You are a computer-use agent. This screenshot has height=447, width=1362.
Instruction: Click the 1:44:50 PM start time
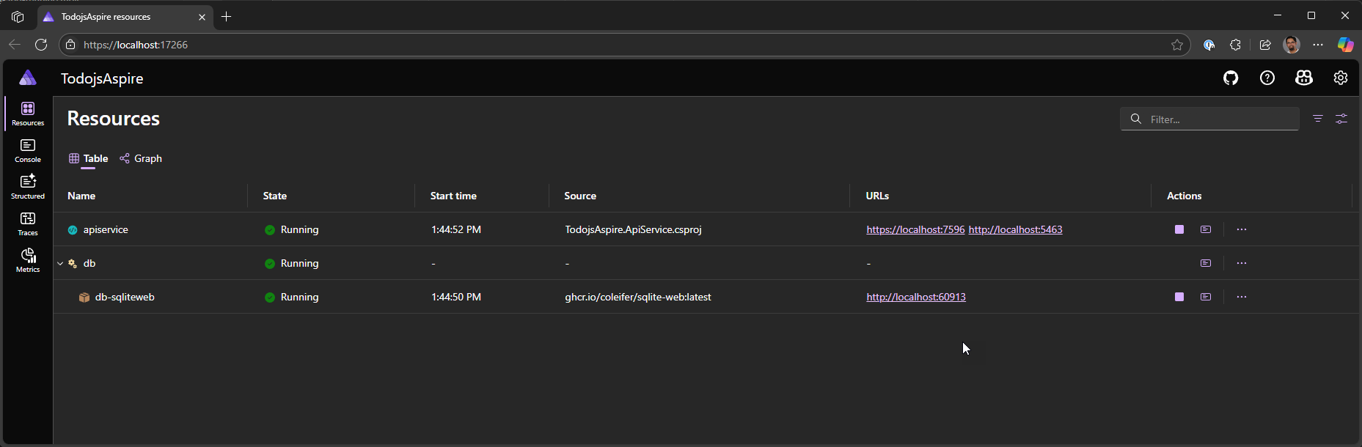456,297
